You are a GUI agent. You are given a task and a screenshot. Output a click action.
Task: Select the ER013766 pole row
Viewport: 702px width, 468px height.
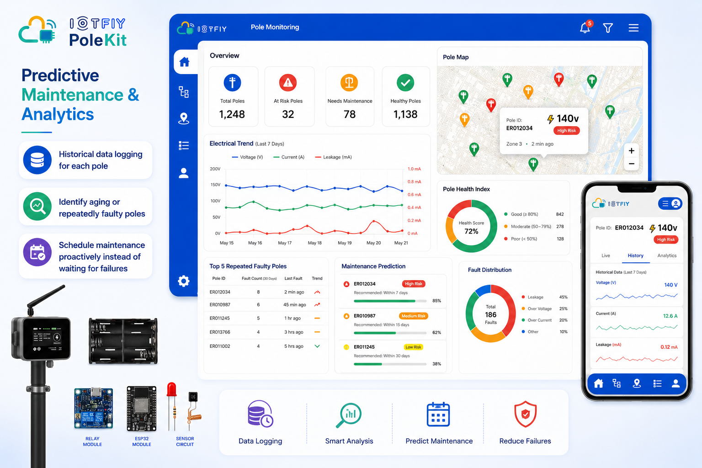[266, 332]
